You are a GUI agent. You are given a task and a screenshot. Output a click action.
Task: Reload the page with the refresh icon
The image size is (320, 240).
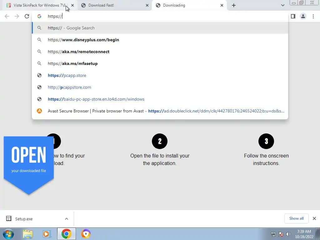click(27, 16)
